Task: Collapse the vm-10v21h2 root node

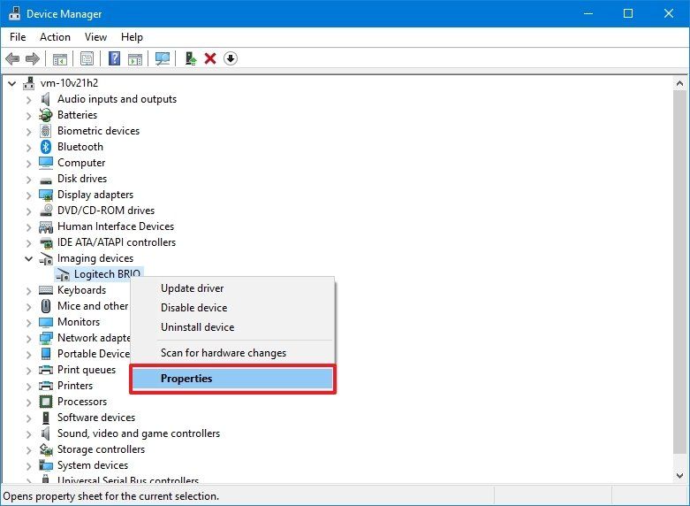Action: click(x=11, y=83)
